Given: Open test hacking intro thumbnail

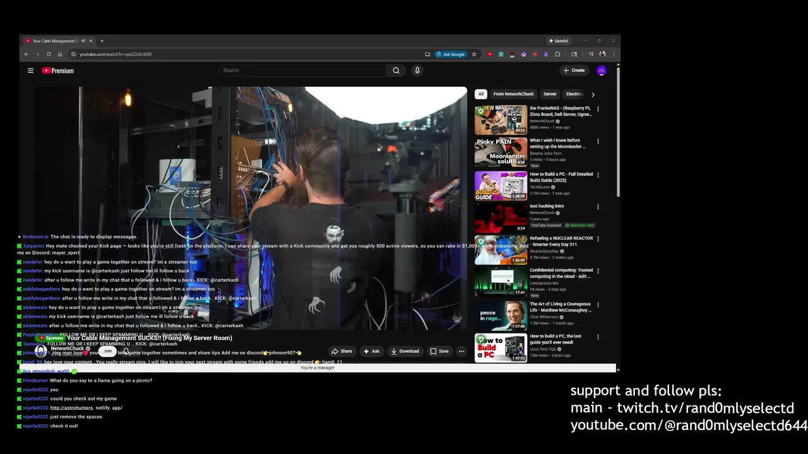Looking at the screenshot, I should pos(501,218).
